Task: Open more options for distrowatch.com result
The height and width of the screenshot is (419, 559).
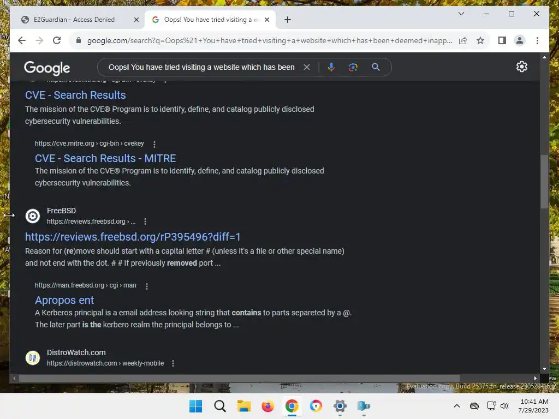Action: [x=173, y=363]
